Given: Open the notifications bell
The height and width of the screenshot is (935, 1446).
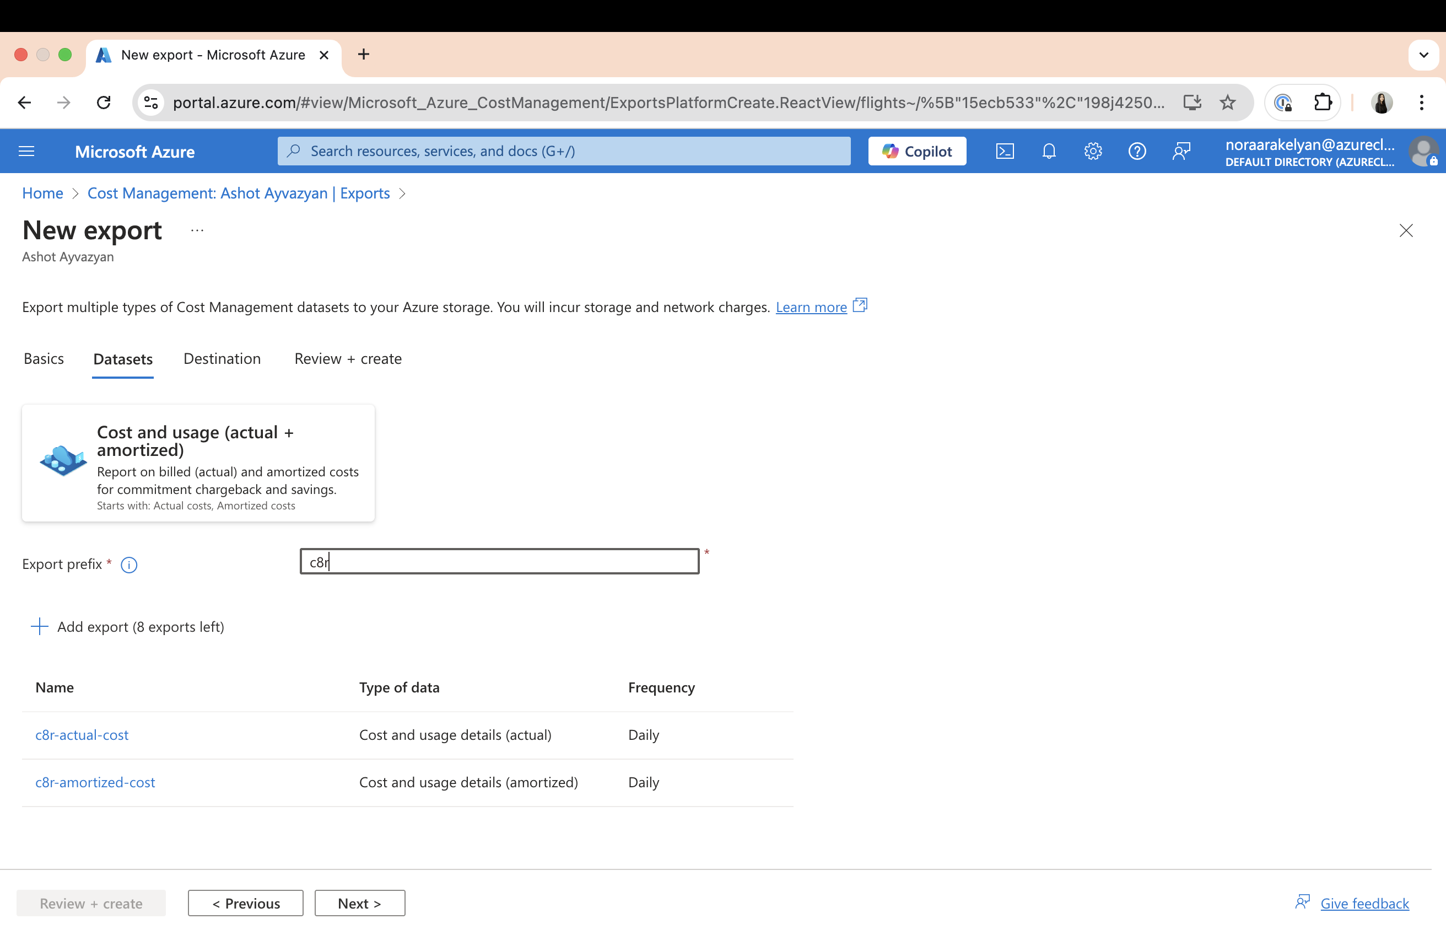Looking at the screenshot, I should point(1049,151).
